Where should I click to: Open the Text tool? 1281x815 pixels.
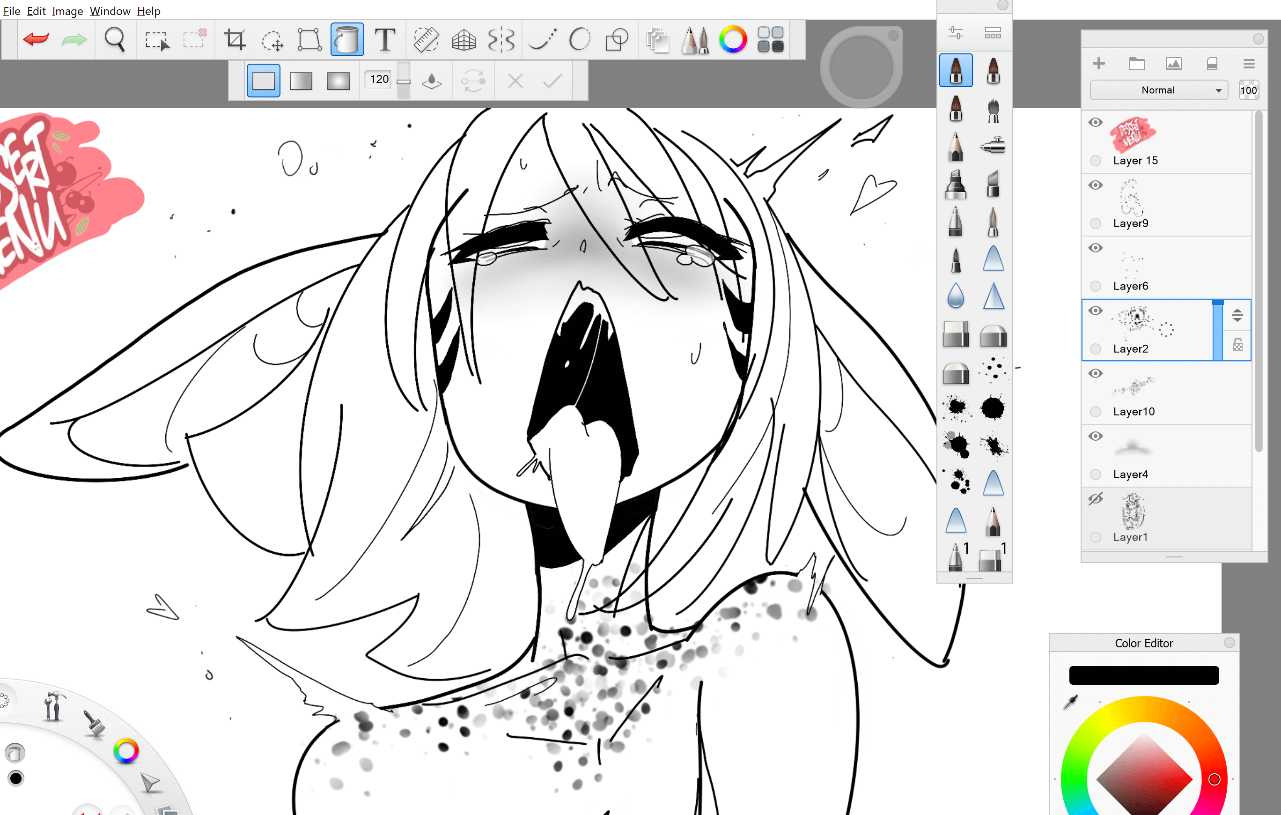pyautogui.click(x=384, y=39)
